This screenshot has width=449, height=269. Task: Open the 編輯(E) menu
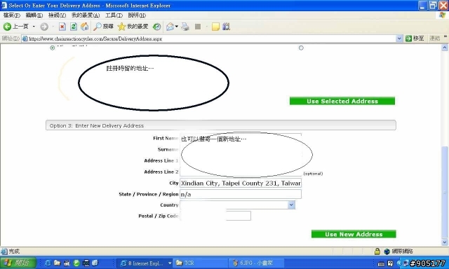click(x=34, y=15)
